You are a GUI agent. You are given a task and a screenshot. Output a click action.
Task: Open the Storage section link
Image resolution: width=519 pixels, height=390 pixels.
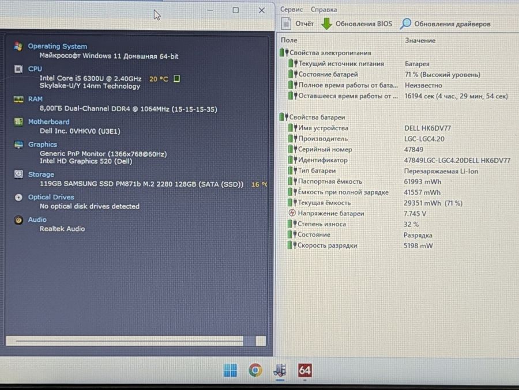coord(41,175)
